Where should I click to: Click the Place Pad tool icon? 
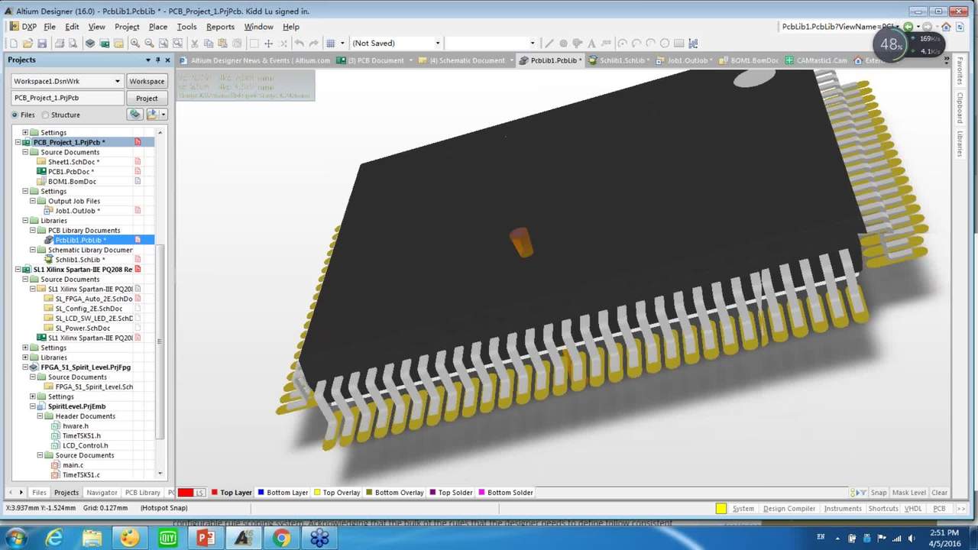coord(563,44)
